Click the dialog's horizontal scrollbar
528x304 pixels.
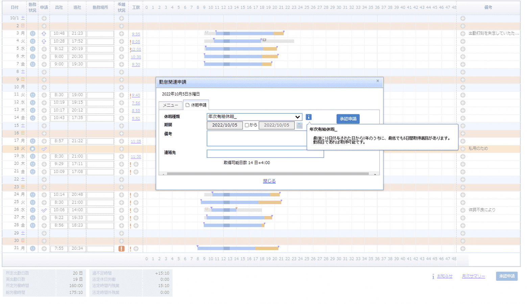267,174
